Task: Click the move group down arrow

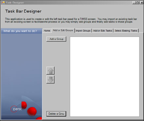Action: tap(50, 79)
